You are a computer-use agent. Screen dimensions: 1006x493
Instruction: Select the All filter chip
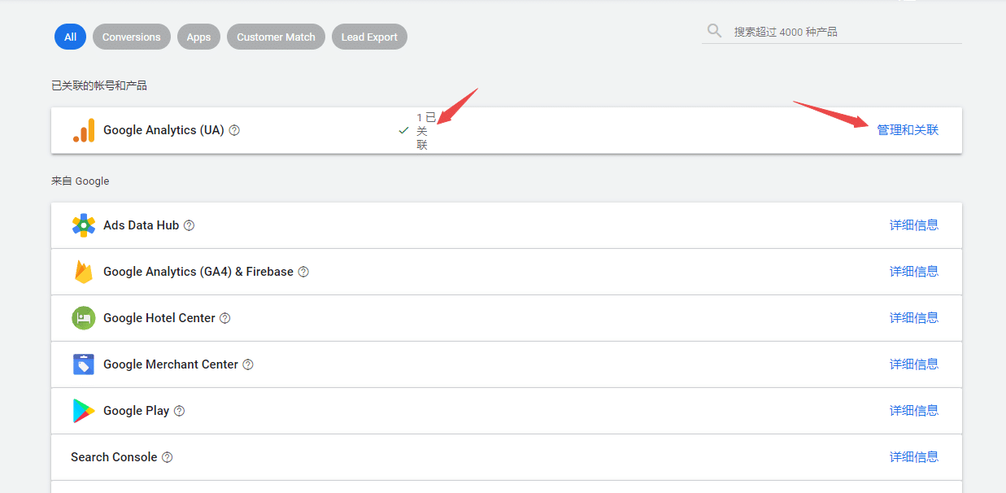coord(70,37)
